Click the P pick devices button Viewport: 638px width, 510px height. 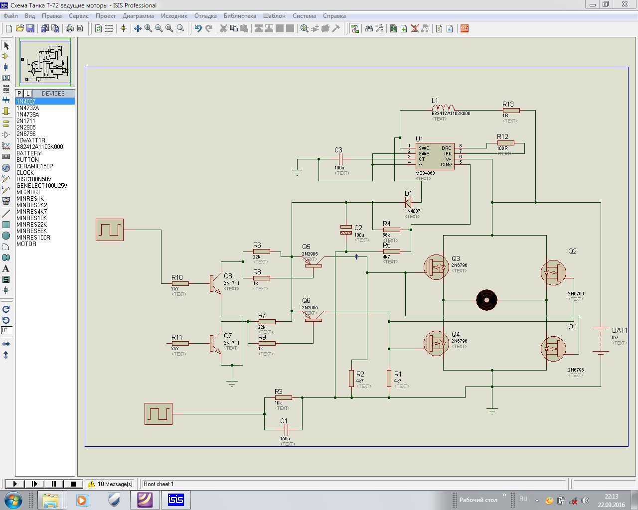pos(19,93)
